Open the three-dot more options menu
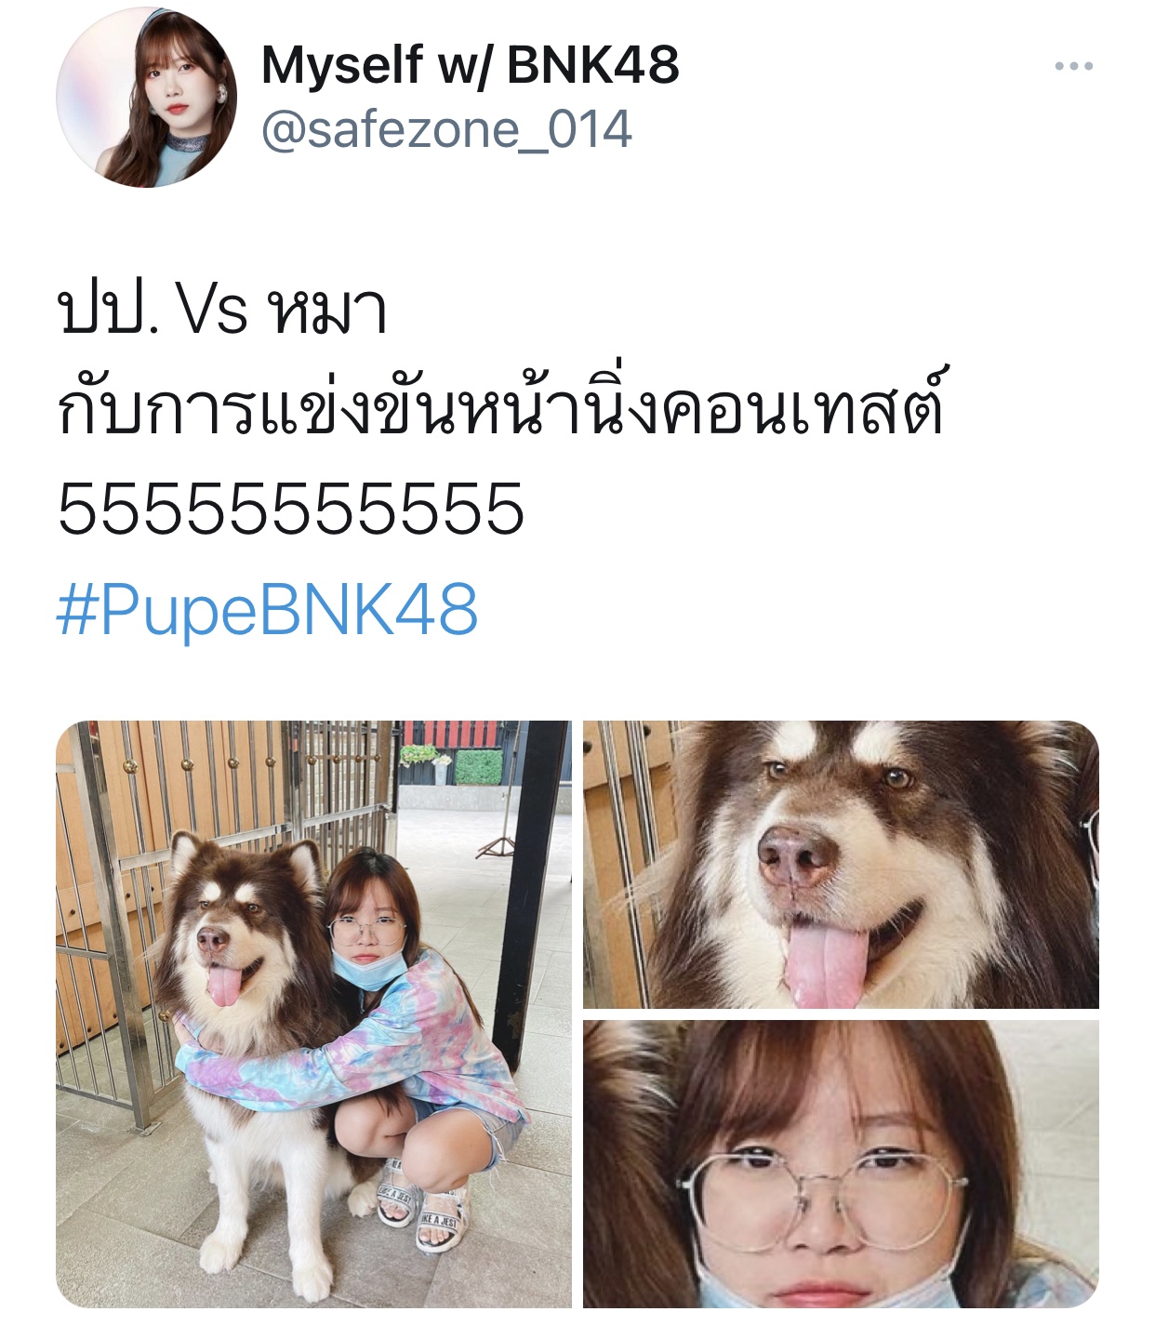Image resolution: width=1155 pixels, height=1338 pixels. pos(1073,66)
